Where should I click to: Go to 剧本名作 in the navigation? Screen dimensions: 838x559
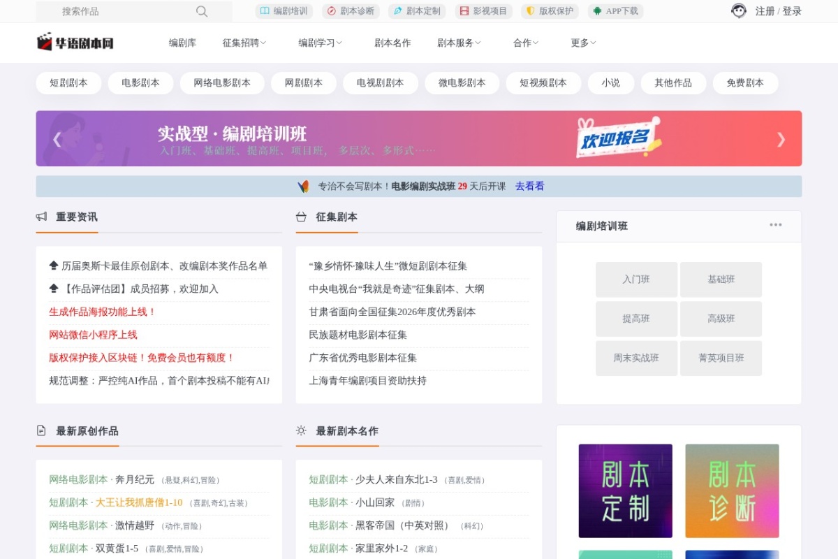point(392,43)
